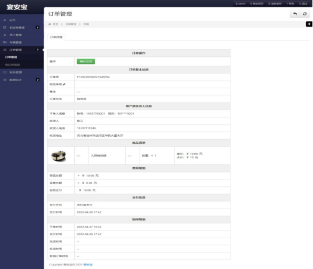Viewport: 313px width, 269px height.
Task: Click the 订单管理 breadcrumb link
Action: pyautogui.click(x=71, y=24)
